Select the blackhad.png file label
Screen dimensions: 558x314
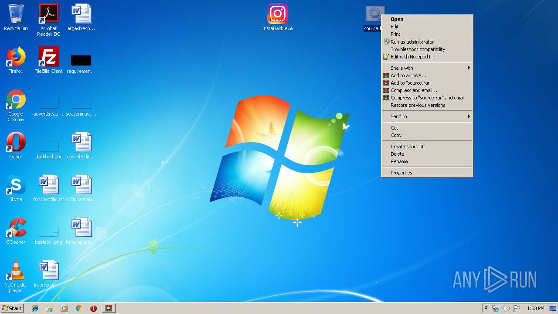tap(48, 157)
